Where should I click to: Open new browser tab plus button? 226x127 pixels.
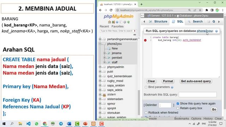[x=141, y=4]
